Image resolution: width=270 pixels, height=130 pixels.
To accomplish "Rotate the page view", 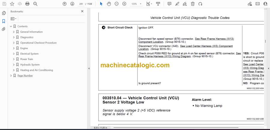I will pyautogui.click(x=200, y=4).
